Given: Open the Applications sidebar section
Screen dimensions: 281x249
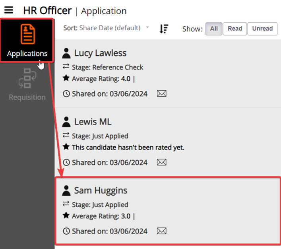Looking at the screenshot, I should click(x=27, y=41).
